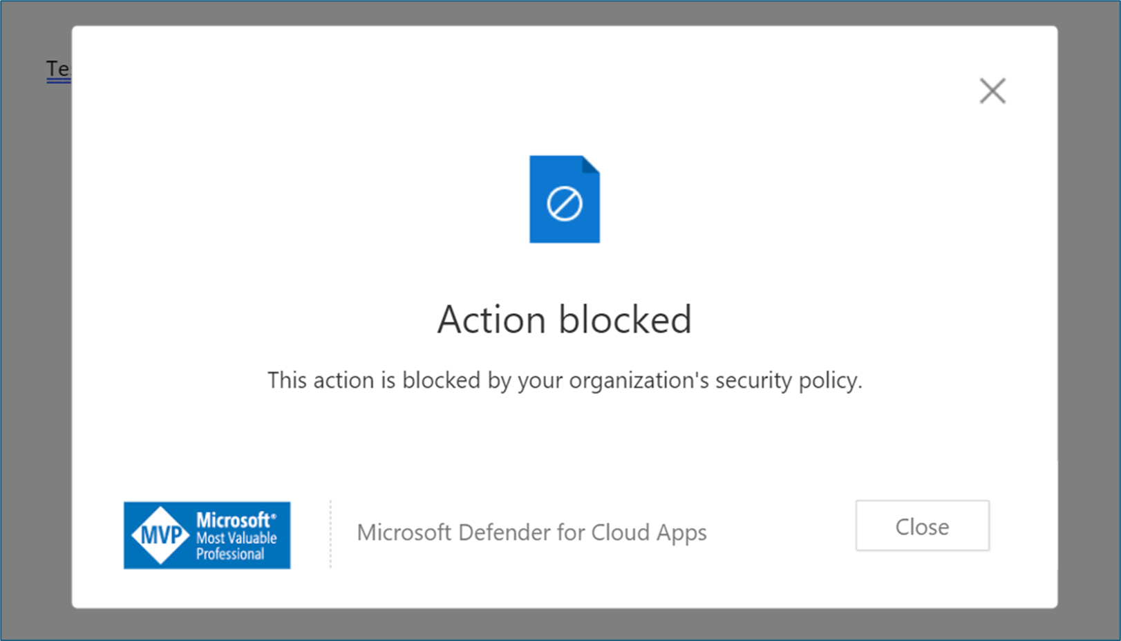Click the Microsoft MVP logo badge
1121x641 pixels.
click(x=207, y=535)
